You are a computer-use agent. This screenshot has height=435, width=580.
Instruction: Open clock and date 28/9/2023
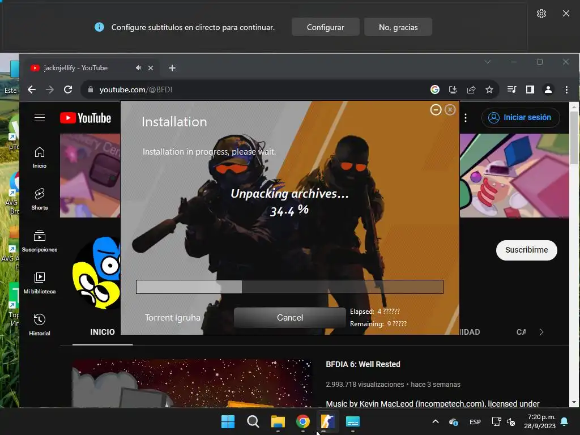540,421
